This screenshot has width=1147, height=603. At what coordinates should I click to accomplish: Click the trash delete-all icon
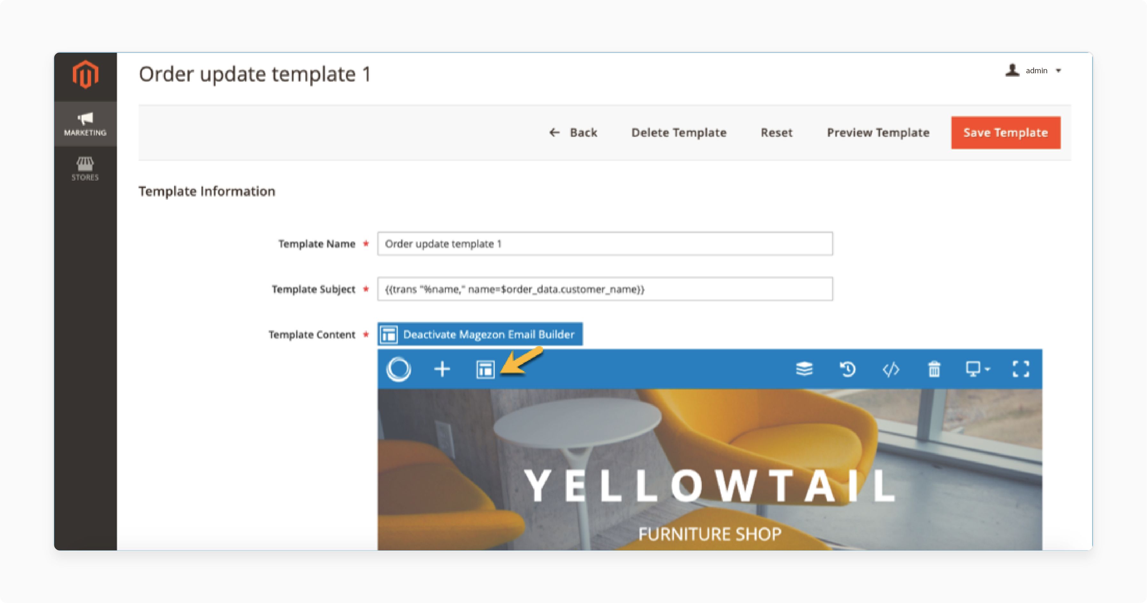tap(934, 369)
